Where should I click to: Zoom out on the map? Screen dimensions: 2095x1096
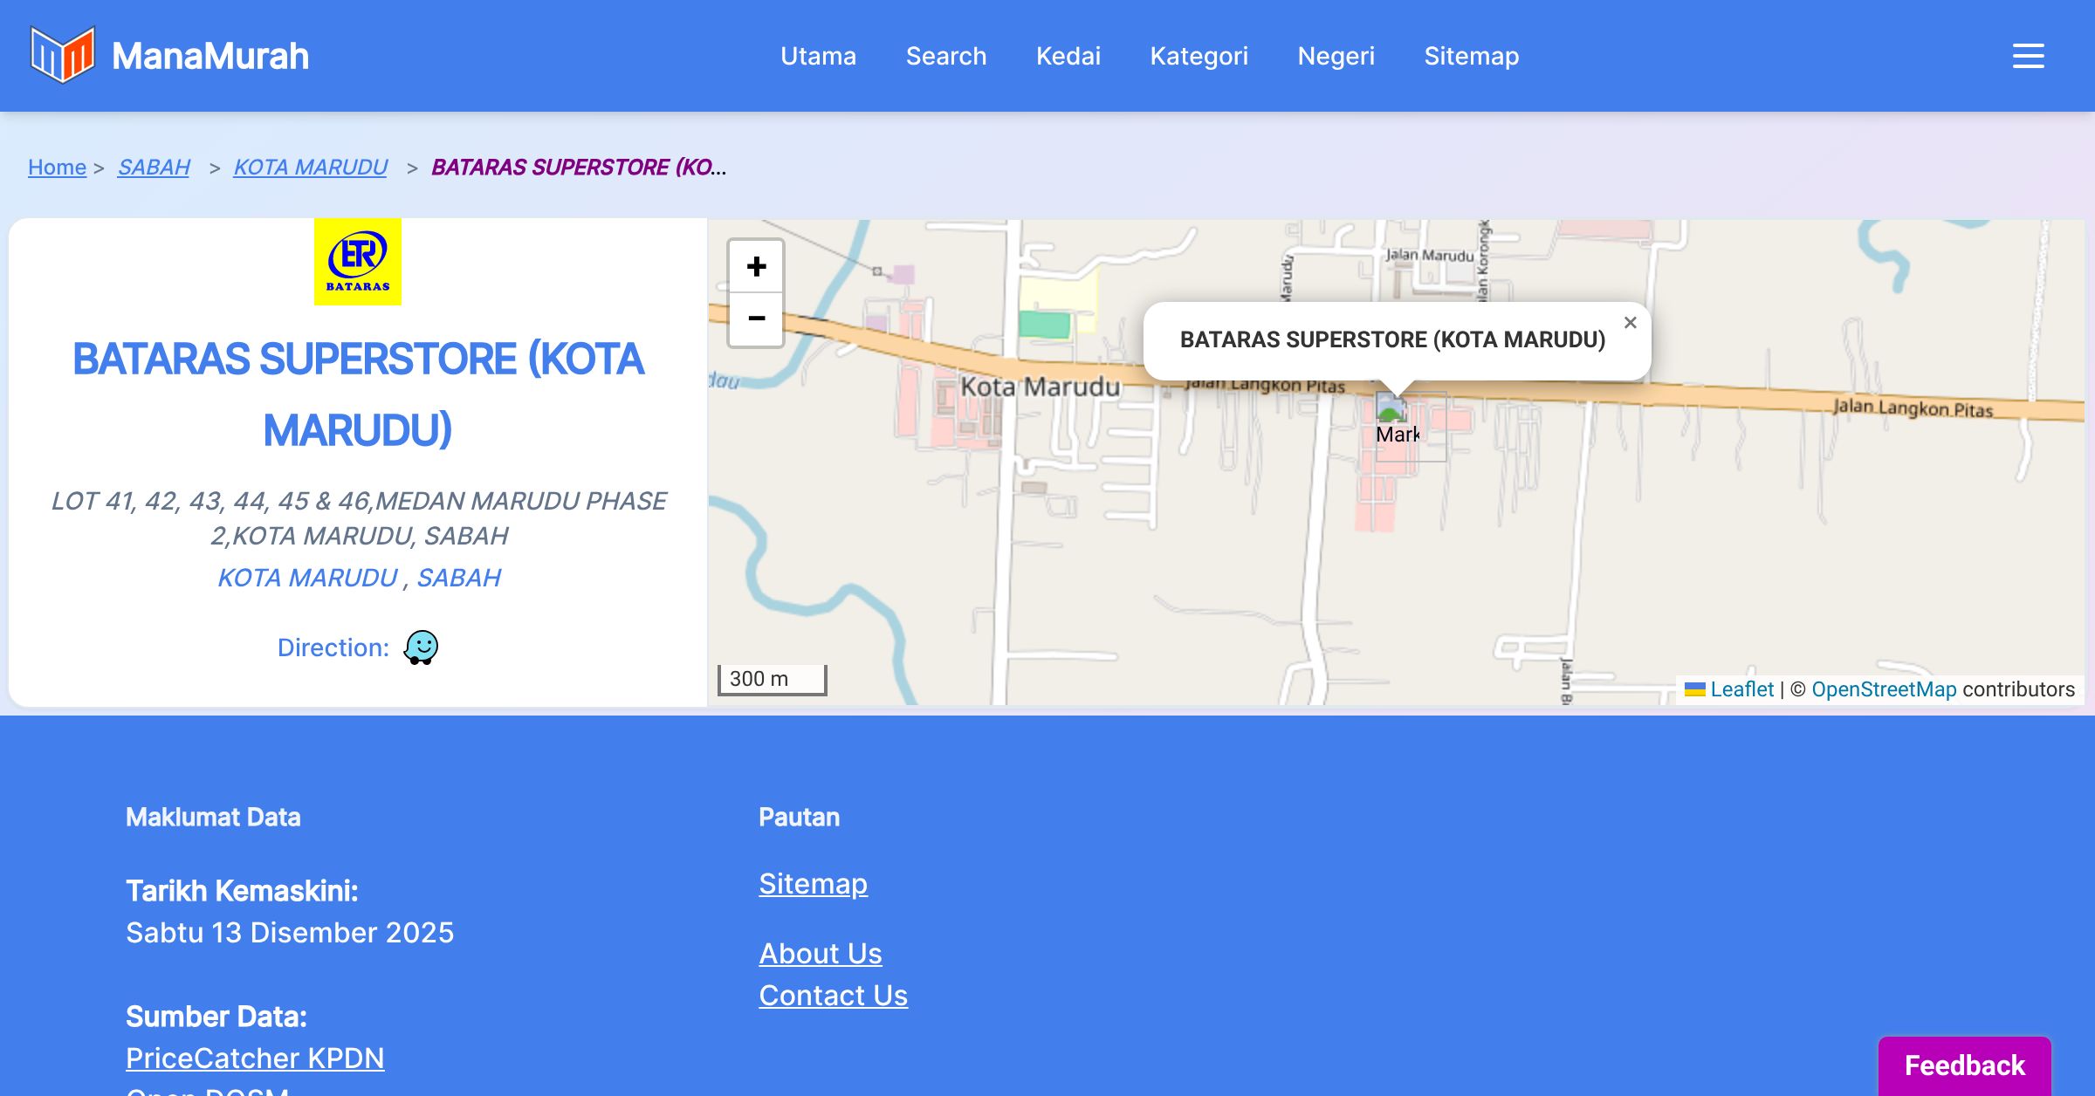(x=756, y=319)
